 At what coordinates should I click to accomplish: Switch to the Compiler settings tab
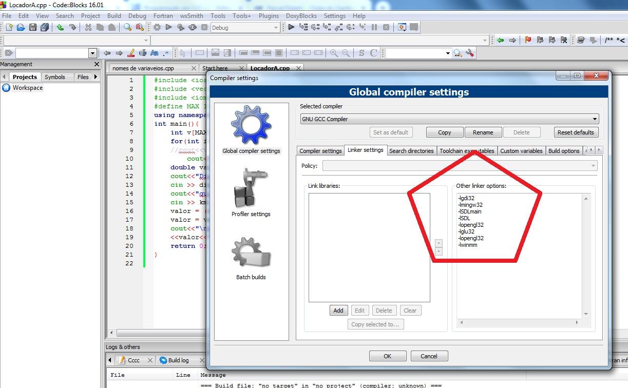point(320,151)
